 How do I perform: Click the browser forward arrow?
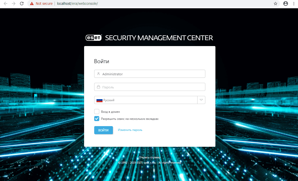coord(14,4)
